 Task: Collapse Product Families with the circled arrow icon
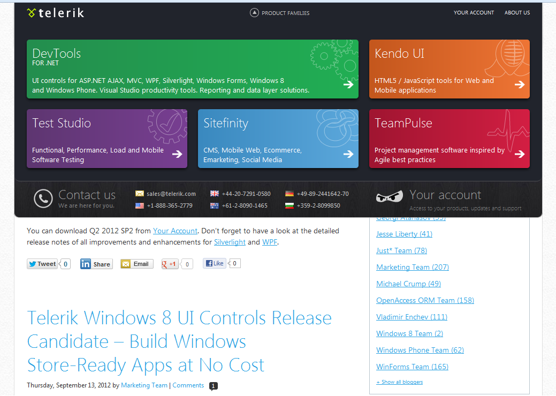[254, 13]
